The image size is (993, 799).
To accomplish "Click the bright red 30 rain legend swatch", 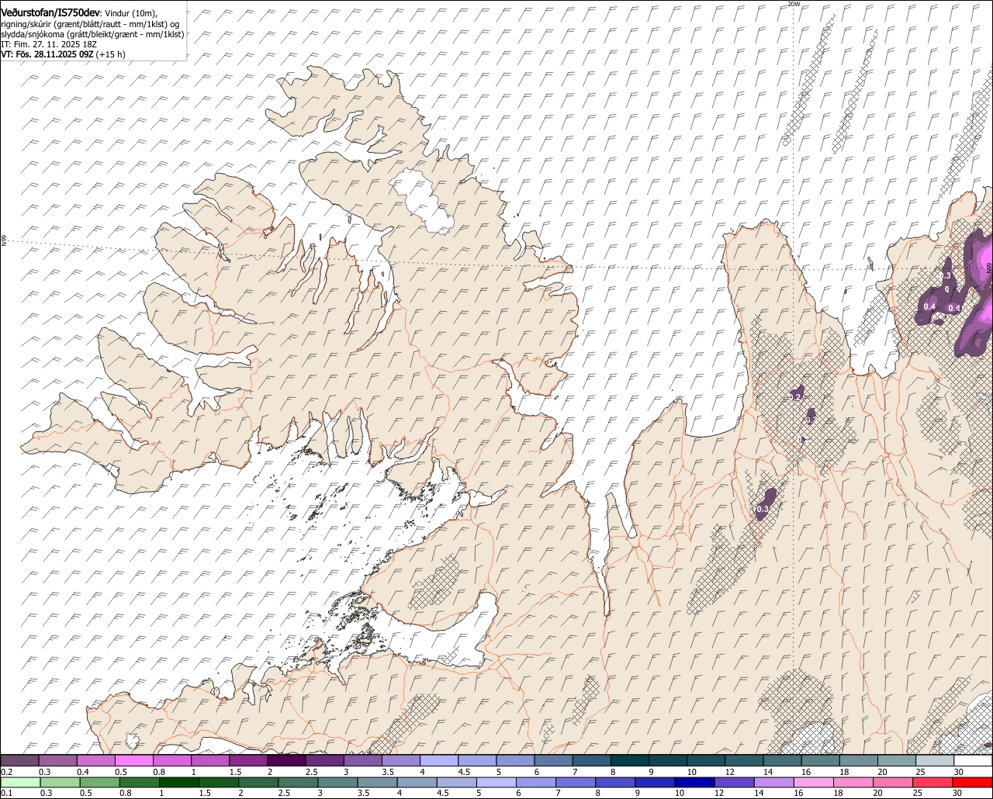I will pyautogui.click(x=973, y=782).
